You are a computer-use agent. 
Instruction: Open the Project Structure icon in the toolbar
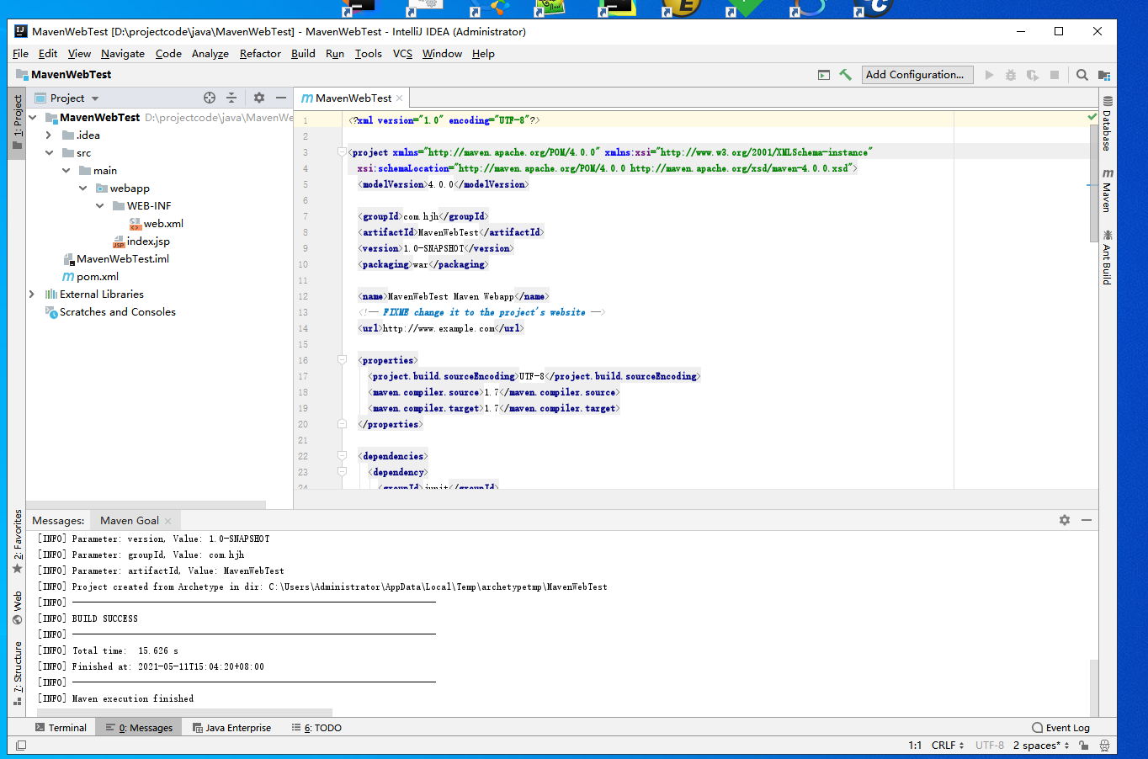1104,75
